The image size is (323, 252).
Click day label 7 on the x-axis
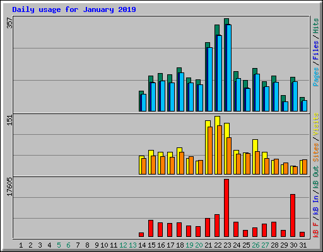78,245
